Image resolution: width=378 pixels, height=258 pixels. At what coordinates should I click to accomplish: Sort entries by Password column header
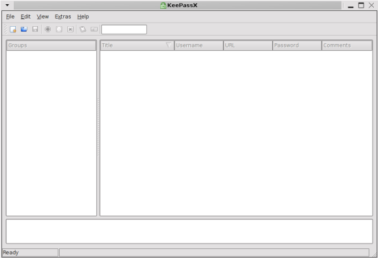297,45
